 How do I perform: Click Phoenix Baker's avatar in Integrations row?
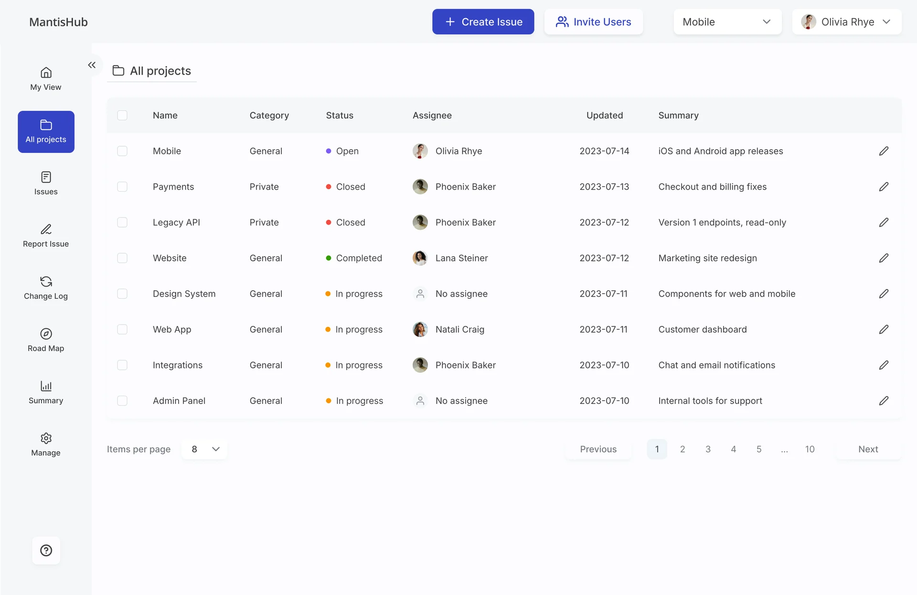(420, 365)
